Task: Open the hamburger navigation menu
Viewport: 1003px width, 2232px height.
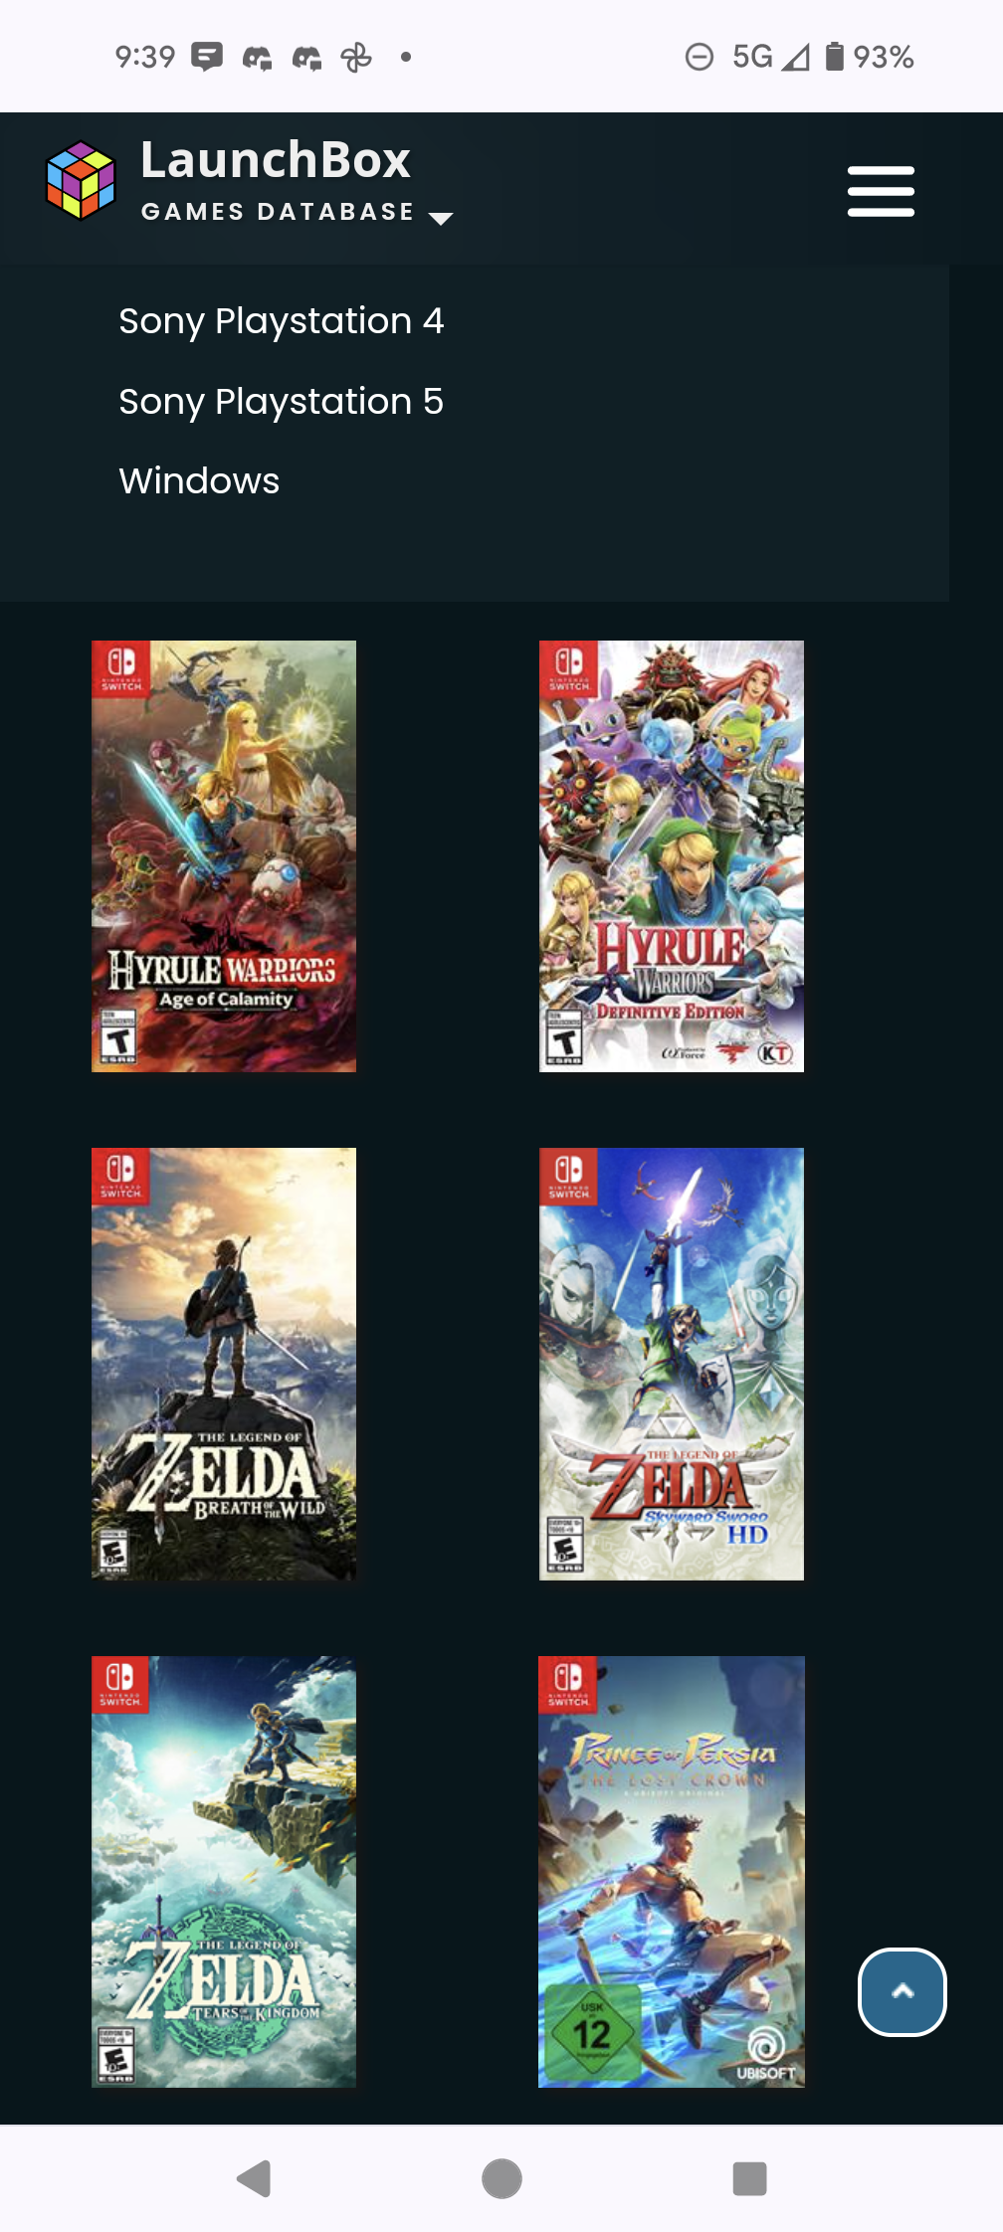Action: tap(881, 191)
